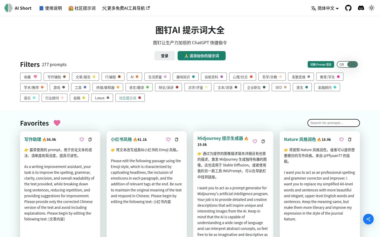The height and width of the screenshot is (237, 380).
Task: Toggle the 游戏 filter tag
Action: click(x=59, y=87)
